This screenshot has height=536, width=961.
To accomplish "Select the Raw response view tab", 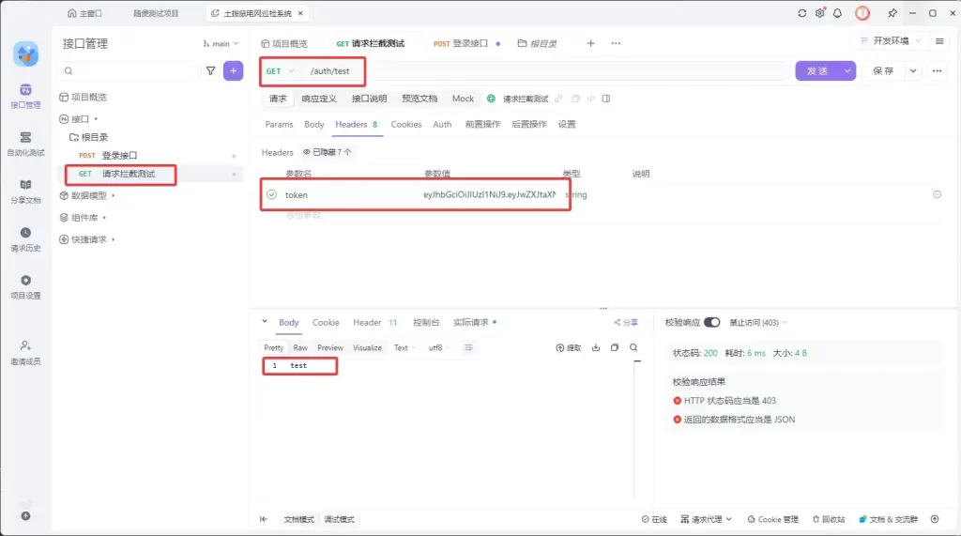I will (x=300, y=347).
